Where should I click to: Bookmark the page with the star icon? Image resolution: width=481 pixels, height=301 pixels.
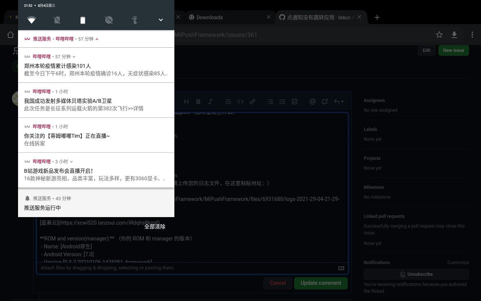click(439, 35)
